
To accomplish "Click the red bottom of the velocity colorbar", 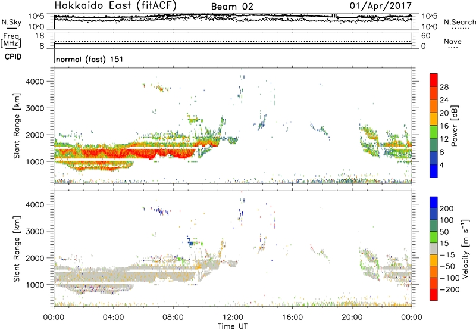I will 434,295.
